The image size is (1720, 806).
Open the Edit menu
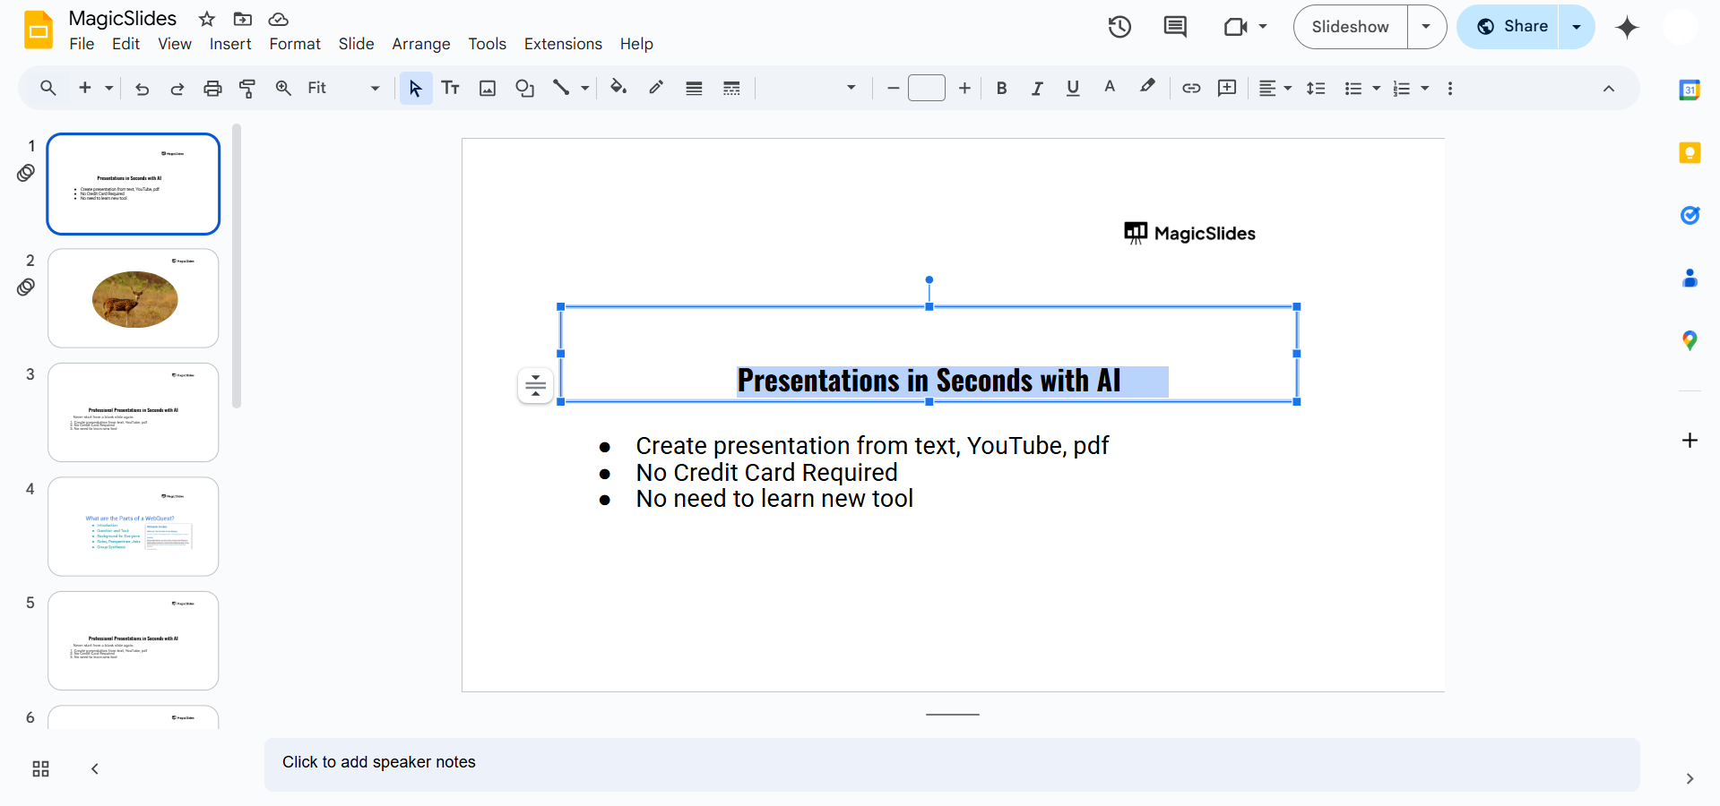click(x=125, y=44)
